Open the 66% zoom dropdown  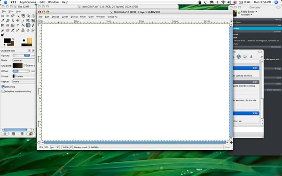pos(67,147)
